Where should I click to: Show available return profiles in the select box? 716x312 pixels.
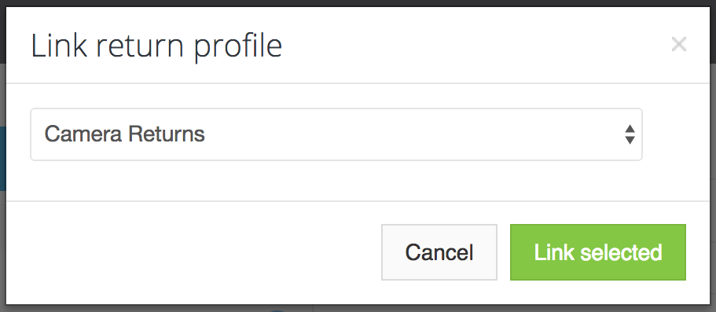coord(336,134)
